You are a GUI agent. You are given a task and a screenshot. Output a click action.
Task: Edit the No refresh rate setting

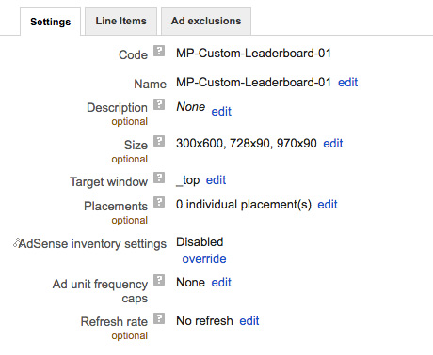(x=249, y=321)
